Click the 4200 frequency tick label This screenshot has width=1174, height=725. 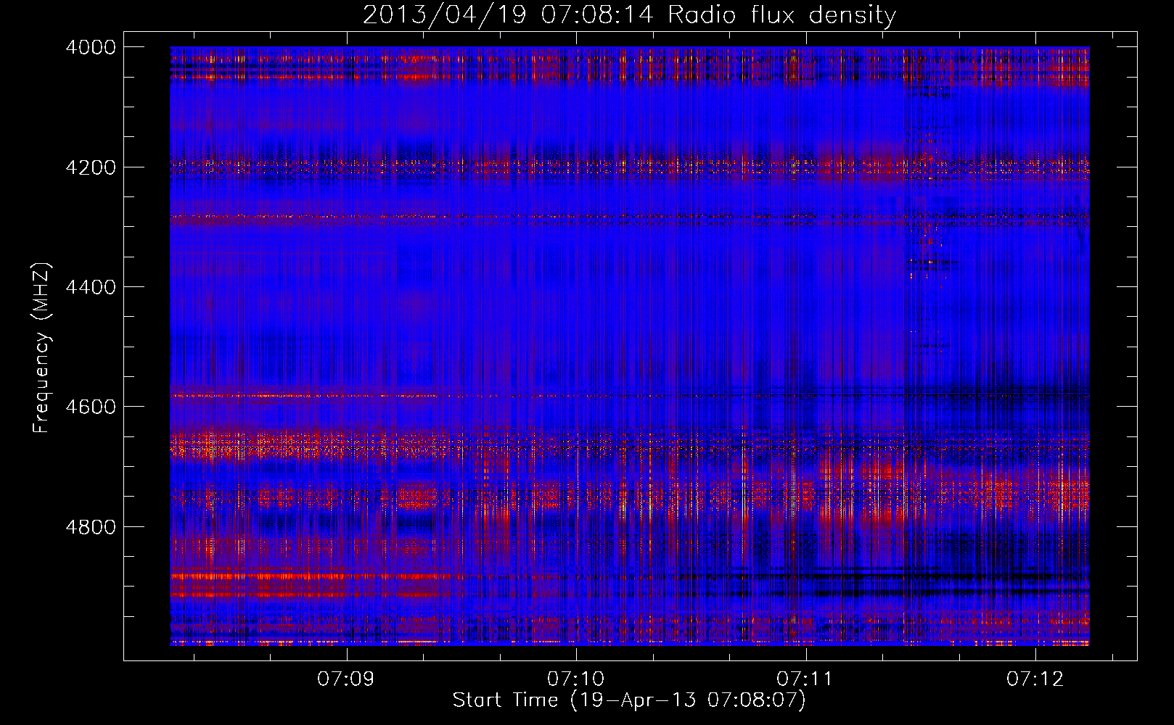(x=91, y=167)
